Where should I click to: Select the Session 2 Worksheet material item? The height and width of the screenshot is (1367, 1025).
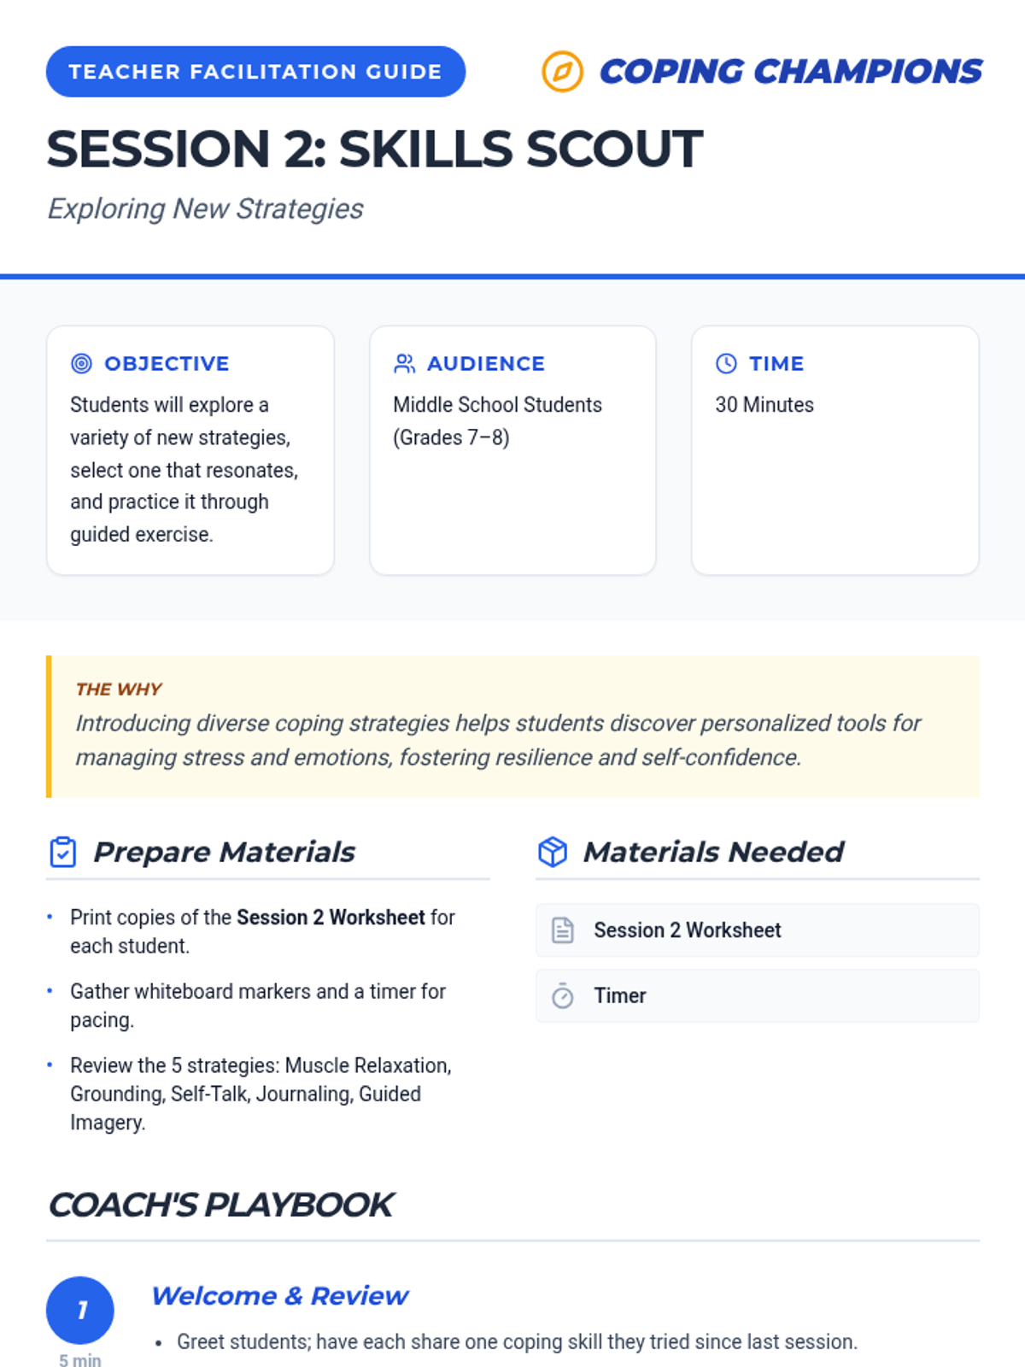point(757,930)
